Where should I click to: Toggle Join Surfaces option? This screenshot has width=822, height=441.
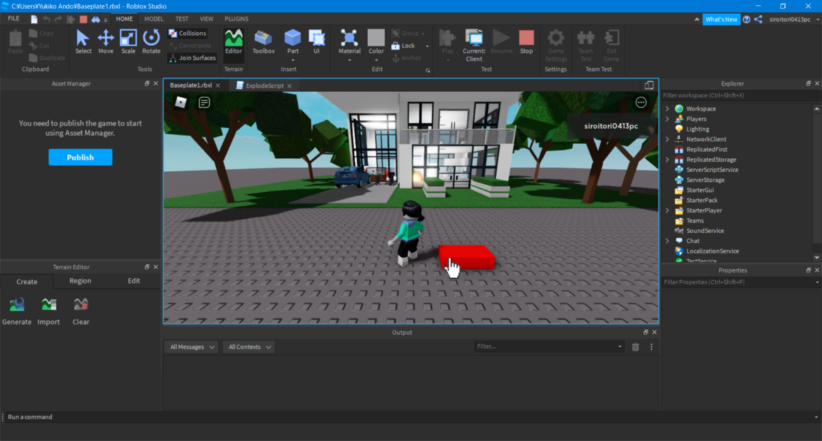coord(192,58)
